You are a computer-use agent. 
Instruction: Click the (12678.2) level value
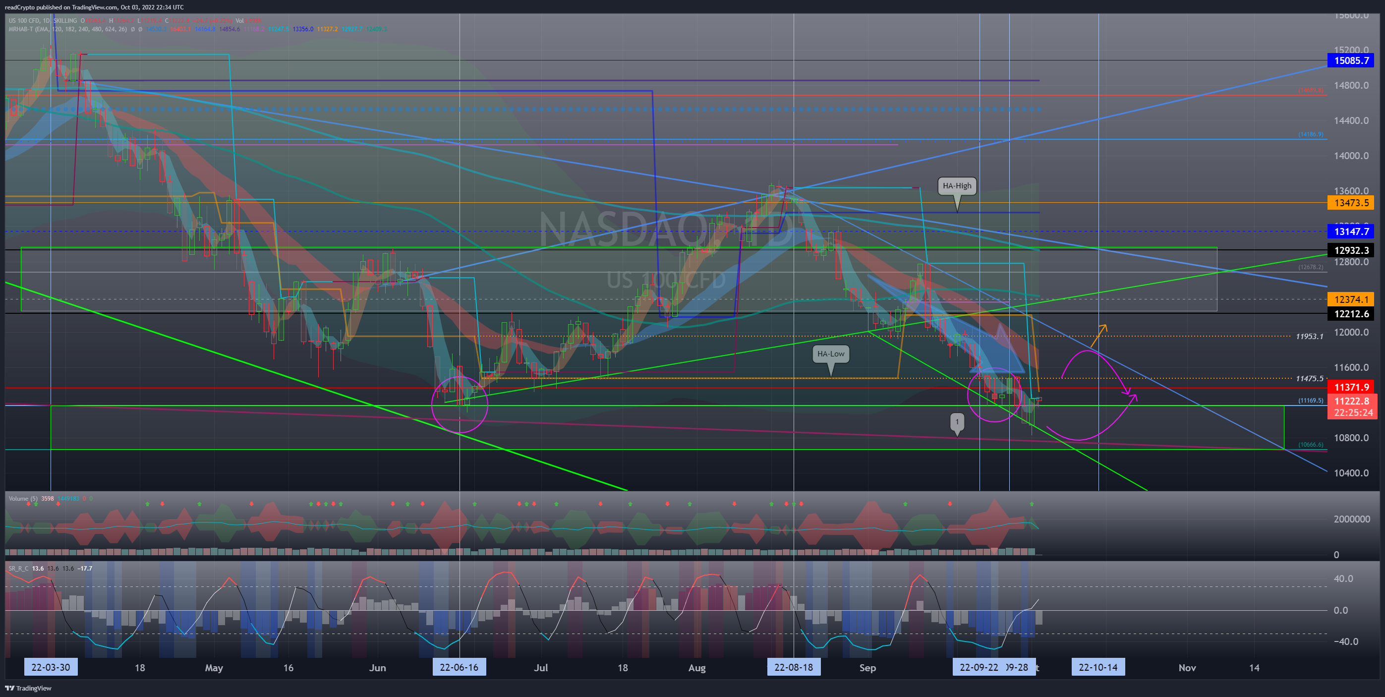coord(1310,267)
